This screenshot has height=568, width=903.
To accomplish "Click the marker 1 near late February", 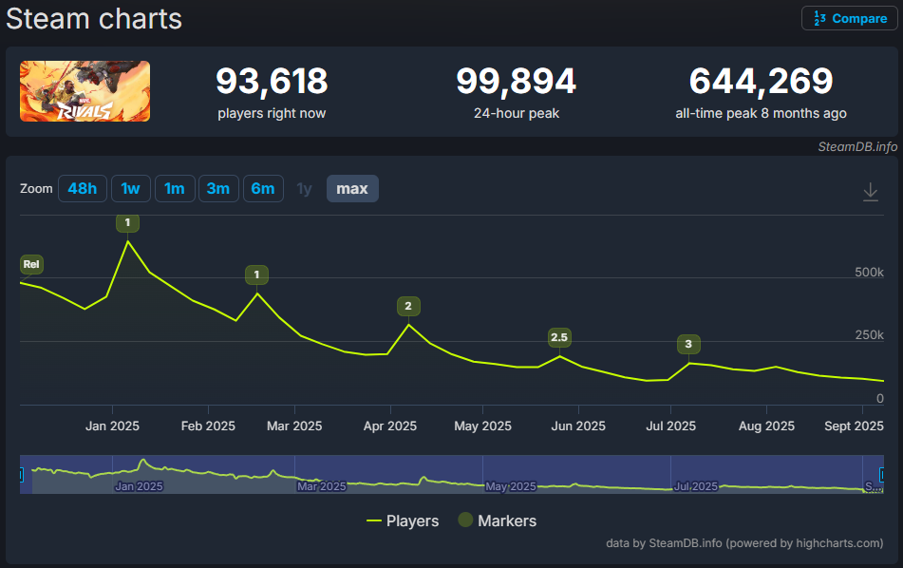I will point(257,275).
